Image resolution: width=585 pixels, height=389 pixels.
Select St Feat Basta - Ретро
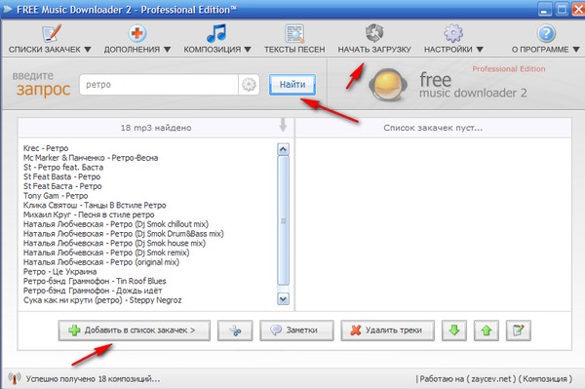point(62,176)
